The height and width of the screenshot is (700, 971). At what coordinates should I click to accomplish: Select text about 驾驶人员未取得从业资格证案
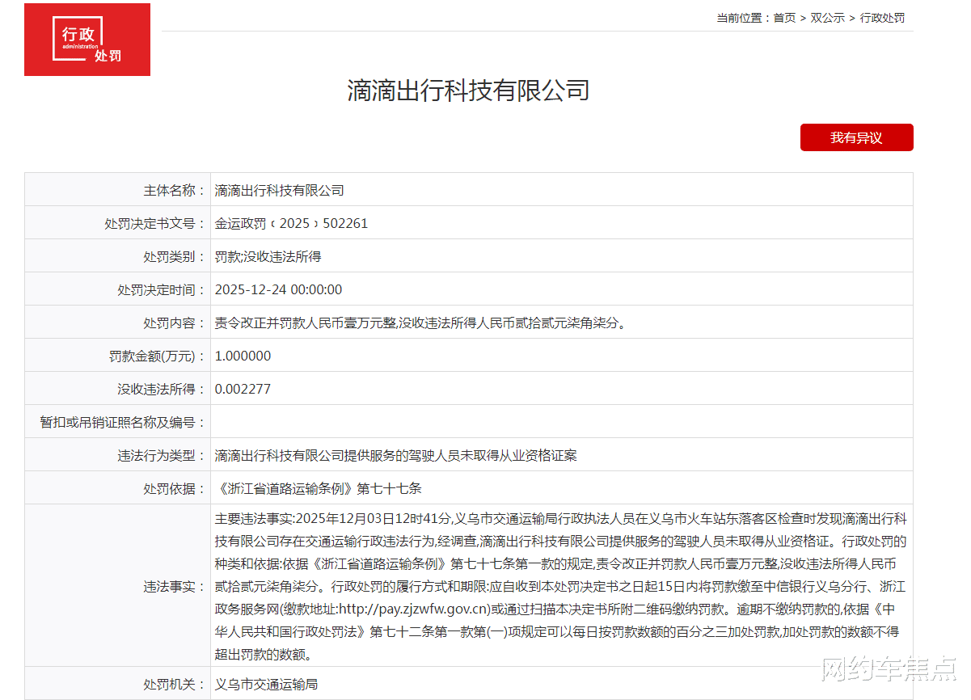[396, 455]
